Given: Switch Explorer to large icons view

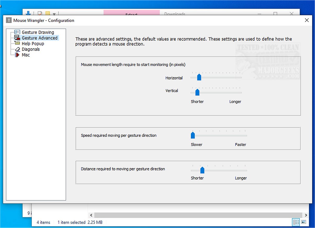Looking at the screenshot, I should (303, 222).
